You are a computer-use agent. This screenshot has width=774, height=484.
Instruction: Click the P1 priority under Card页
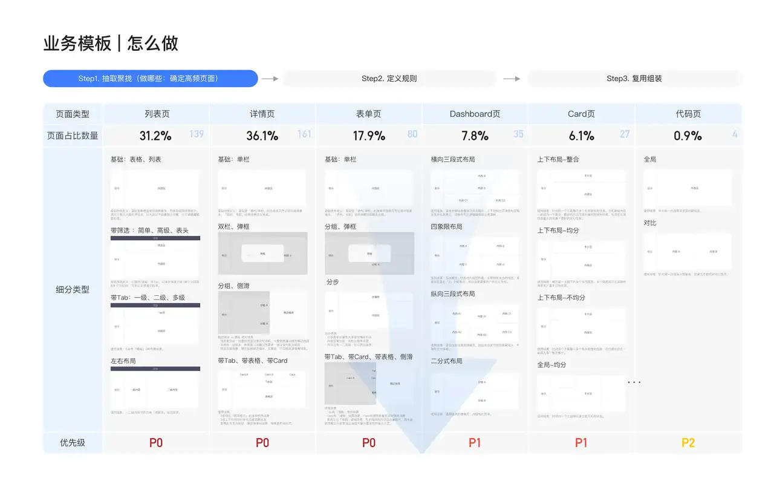click(x=581, y=443)
